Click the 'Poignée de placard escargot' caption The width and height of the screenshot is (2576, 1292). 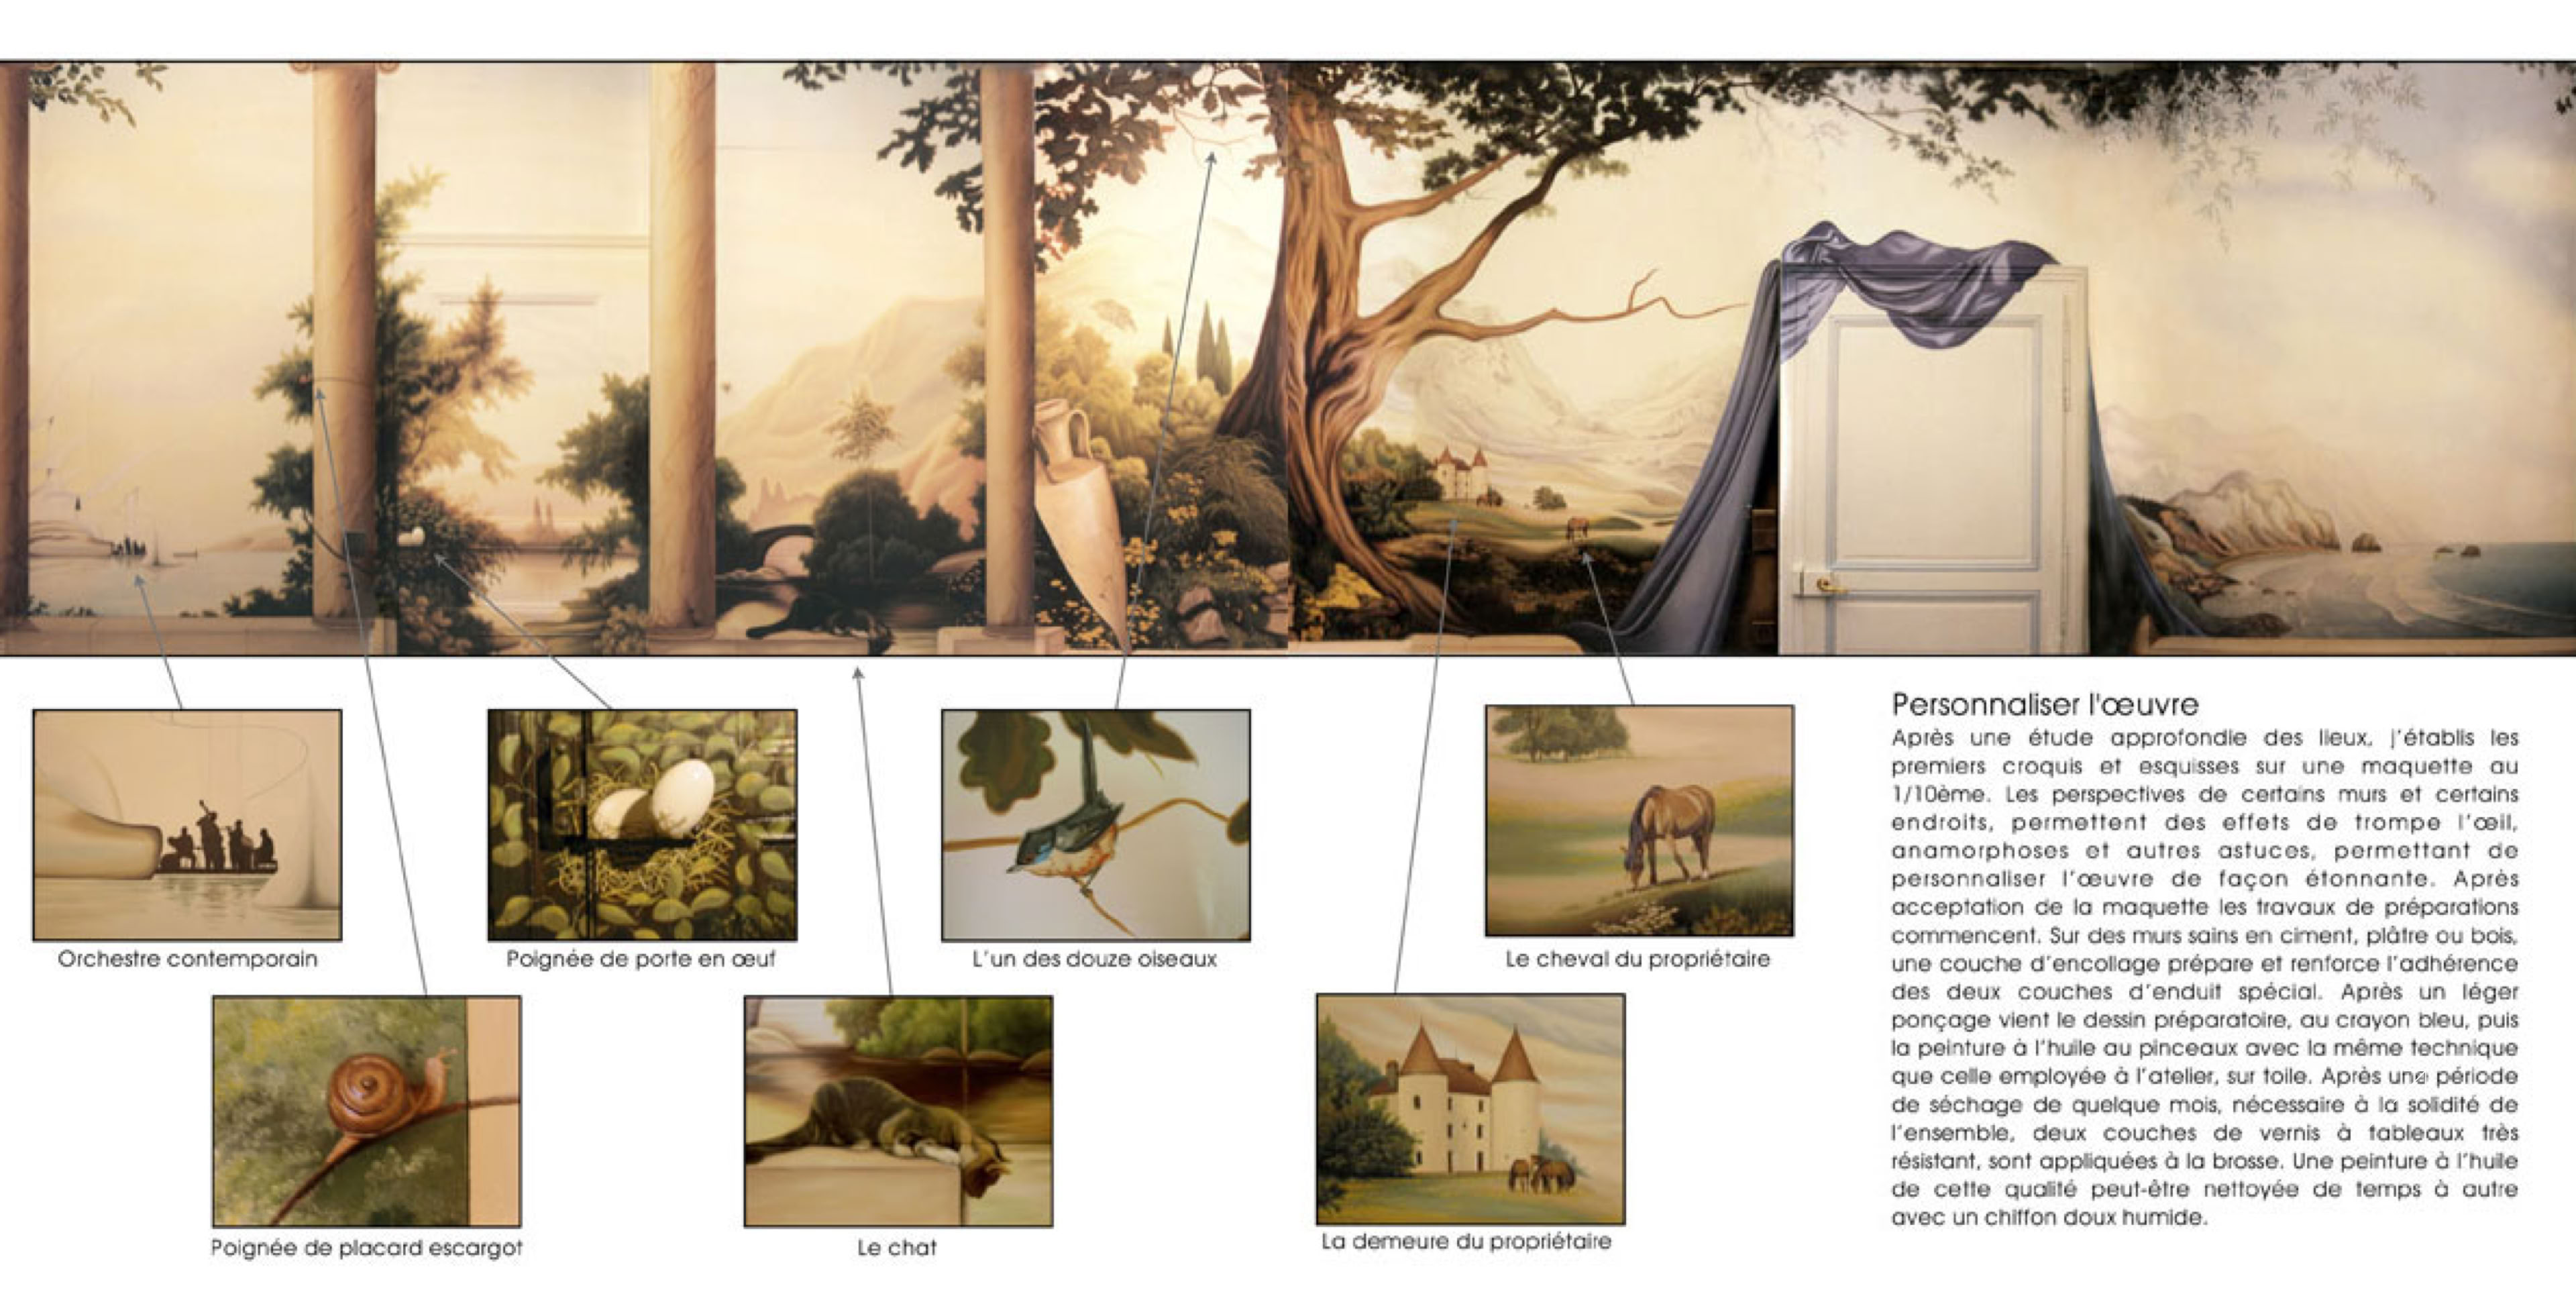coord(366,1248)
